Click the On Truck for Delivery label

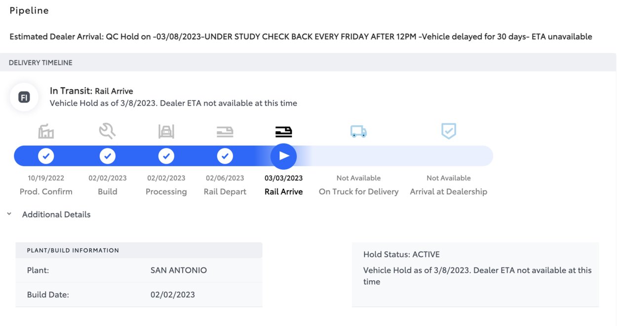358,192
